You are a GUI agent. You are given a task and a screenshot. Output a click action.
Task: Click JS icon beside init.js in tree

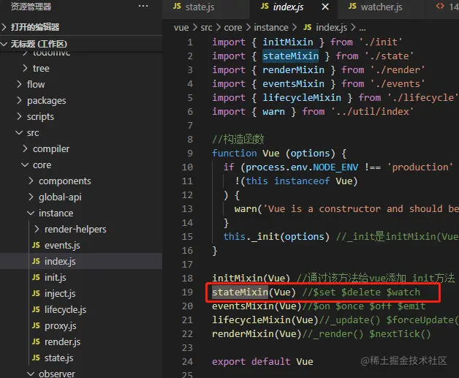(36, 277)
